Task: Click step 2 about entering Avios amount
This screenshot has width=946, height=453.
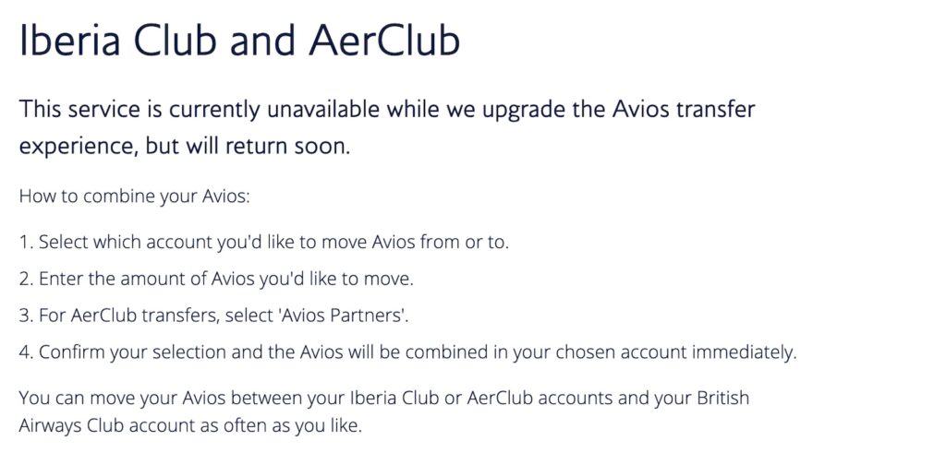Action: pyautogui.click(x=216, y=279)
